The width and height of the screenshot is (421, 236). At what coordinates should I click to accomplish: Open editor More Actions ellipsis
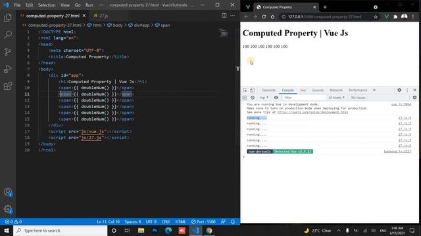point(232,16)
